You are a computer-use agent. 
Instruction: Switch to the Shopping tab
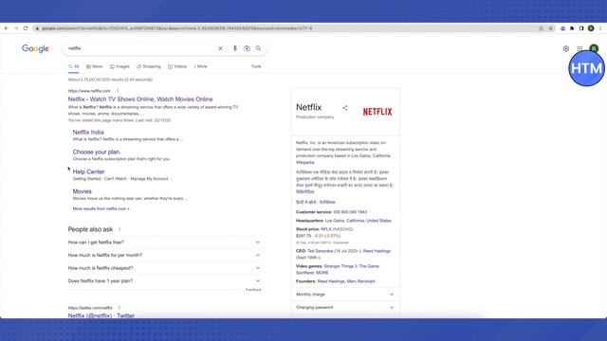point(149,66)
